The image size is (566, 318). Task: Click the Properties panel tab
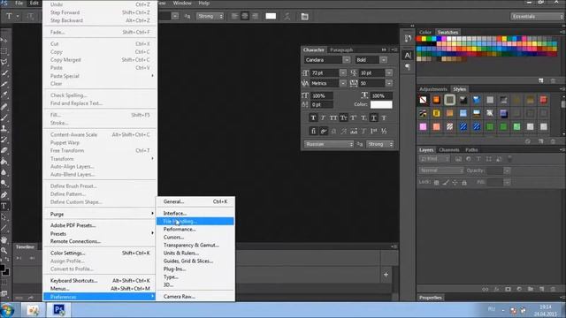pos(431,298)
